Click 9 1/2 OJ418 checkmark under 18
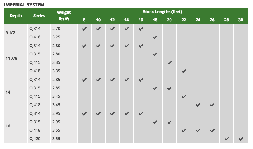The width and height of the screenshot is (253, 149). pos(155,37)
